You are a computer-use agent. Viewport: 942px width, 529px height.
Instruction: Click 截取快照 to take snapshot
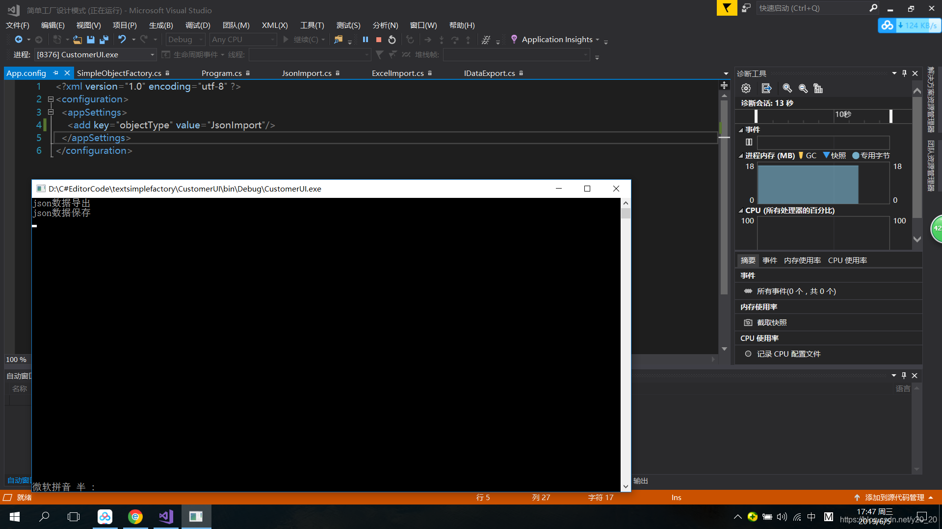pos(772,322)
